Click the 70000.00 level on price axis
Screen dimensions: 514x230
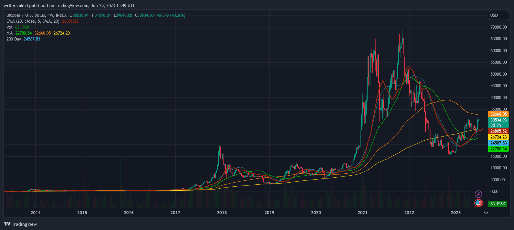pos(498,27)
